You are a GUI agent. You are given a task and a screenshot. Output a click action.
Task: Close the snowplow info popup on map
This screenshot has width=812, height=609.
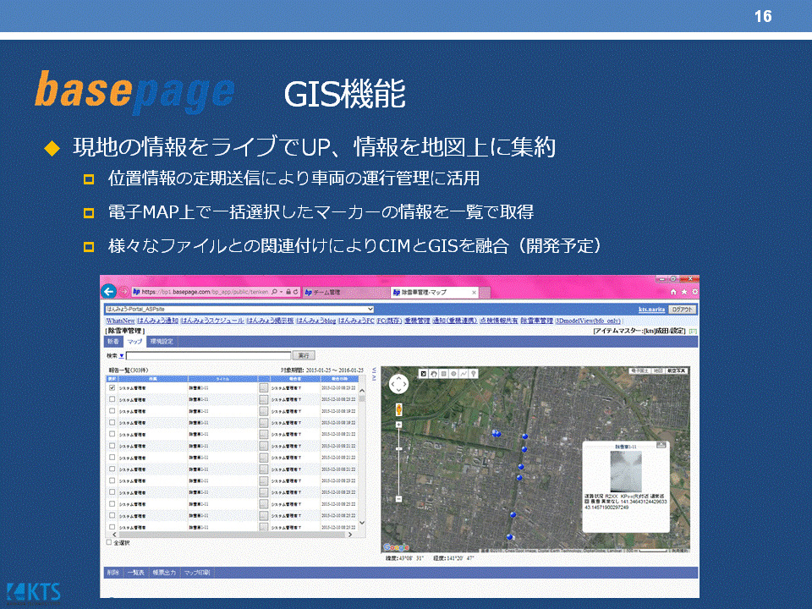click(x=661, y=445)
